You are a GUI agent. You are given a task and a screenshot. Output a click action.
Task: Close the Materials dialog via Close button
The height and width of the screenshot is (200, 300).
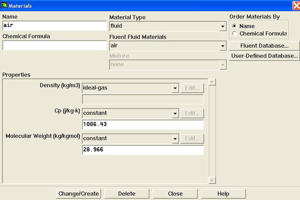[175, 194]
